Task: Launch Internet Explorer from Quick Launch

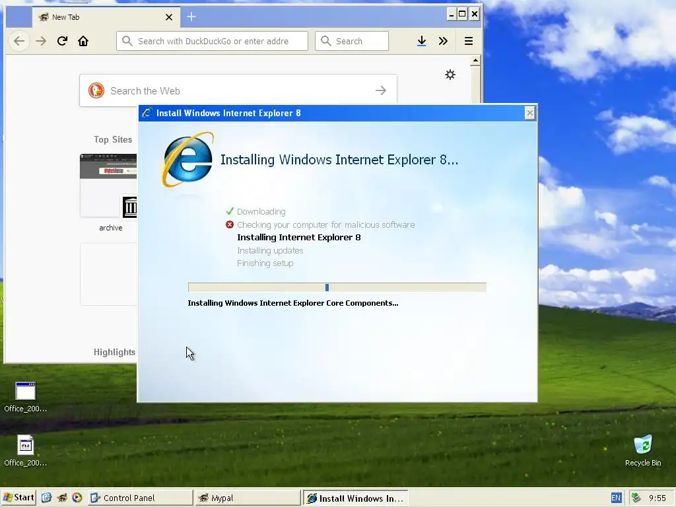Action: pyautogui.click(x=47, y=498)
